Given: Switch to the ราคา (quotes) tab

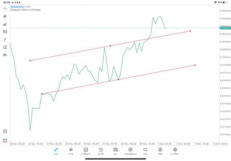Looking at the screenshot, I should click(56, 151).
